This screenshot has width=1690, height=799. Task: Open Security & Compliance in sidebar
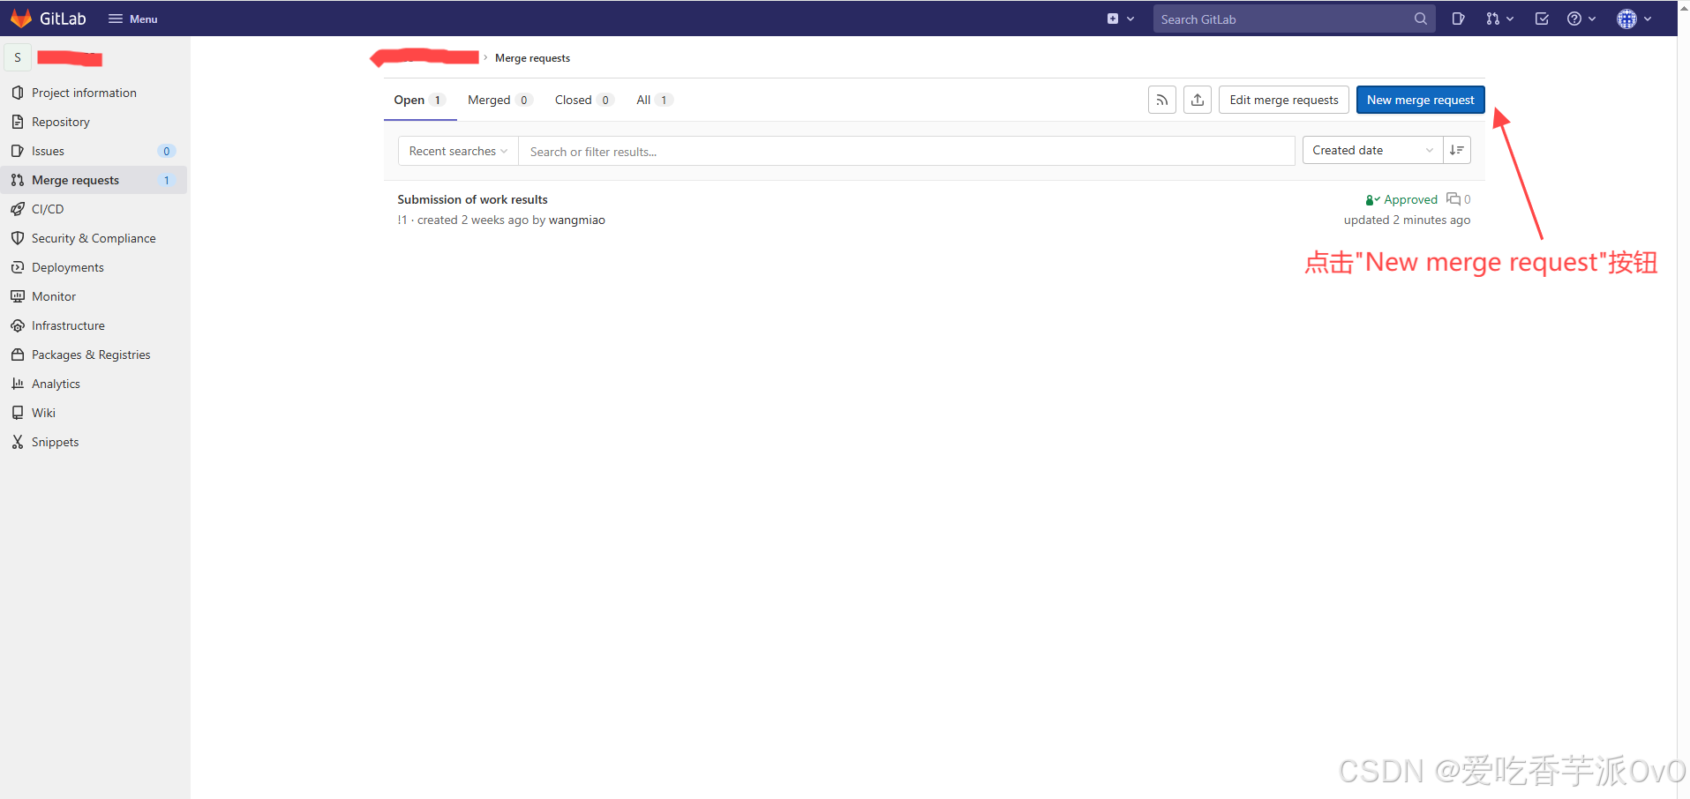[94, 238]
